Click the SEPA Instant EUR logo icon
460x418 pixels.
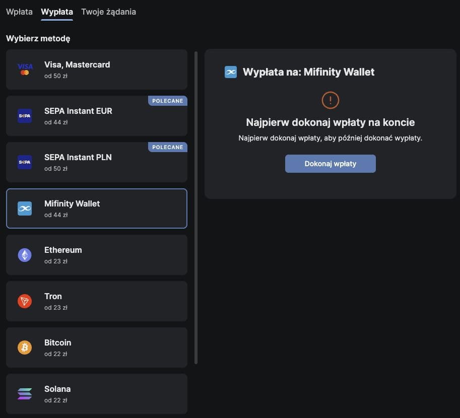(25, 116)
